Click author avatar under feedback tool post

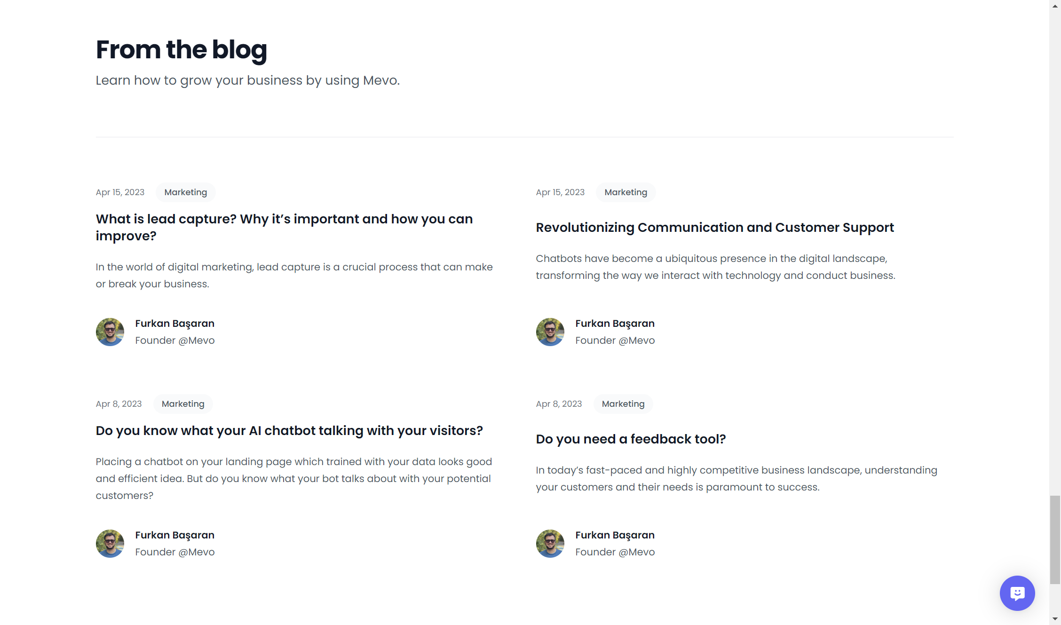click(x=550, y=544)
